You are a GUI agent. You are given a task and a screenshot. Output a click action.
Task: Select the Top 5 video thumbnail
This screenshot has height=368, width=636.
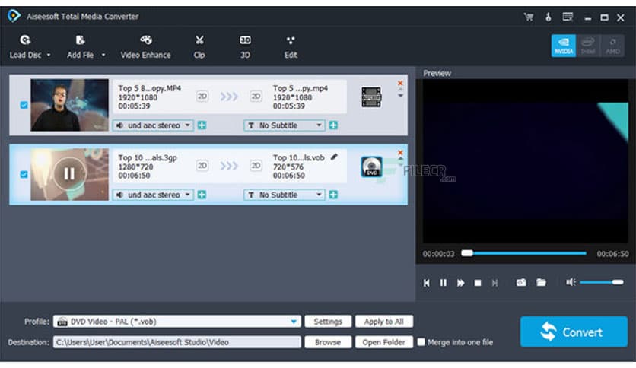click(70, 105)
